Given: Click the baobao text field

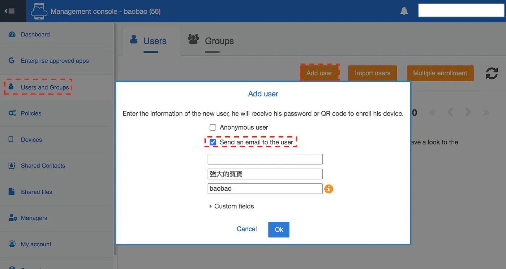Looking at the screenshot, I should [x=265, y=188].
